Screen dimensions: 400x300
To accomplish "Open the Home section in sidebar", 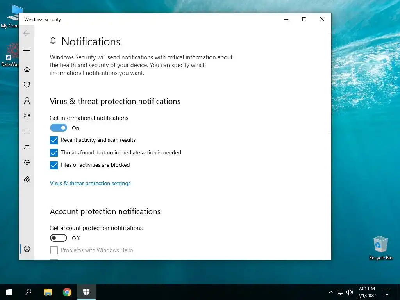I will [x=27, y=70].
